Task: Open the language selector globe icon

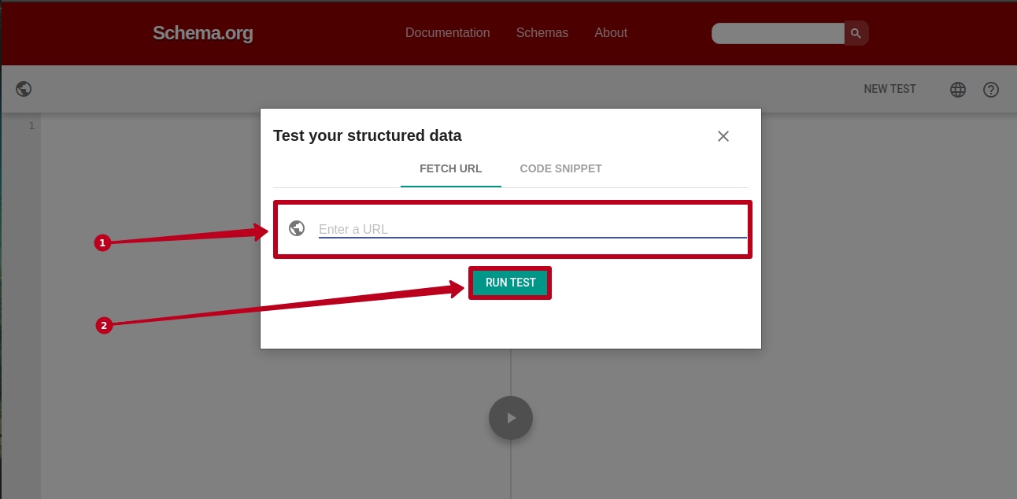Action: 957,90
